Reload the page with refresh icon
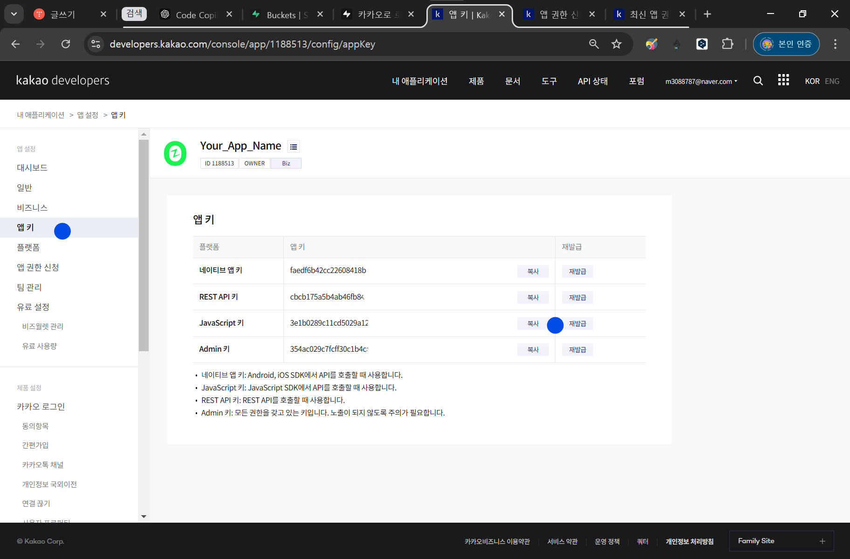 (66, 44)
